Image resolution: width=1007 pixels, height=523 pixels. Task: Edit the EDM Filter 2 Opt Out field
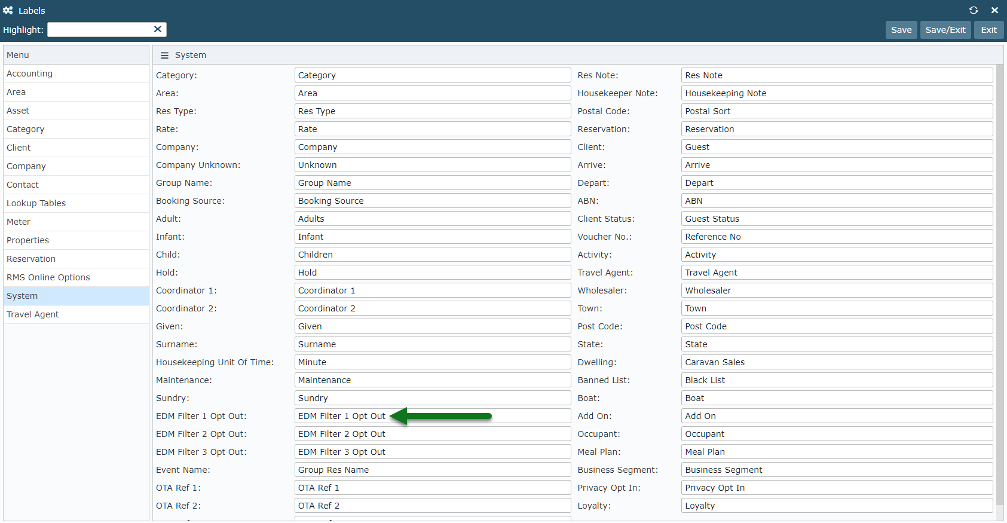[x=433, y=434]
